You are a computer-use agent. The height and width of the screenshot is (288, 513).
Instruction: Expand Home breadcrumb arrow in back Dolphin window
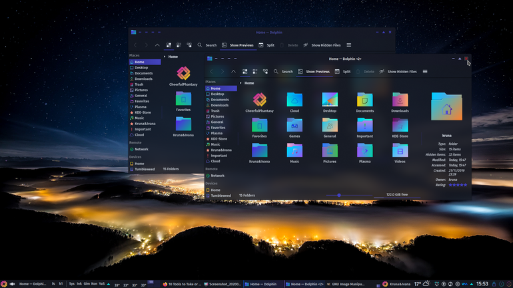tap(165, 57)
